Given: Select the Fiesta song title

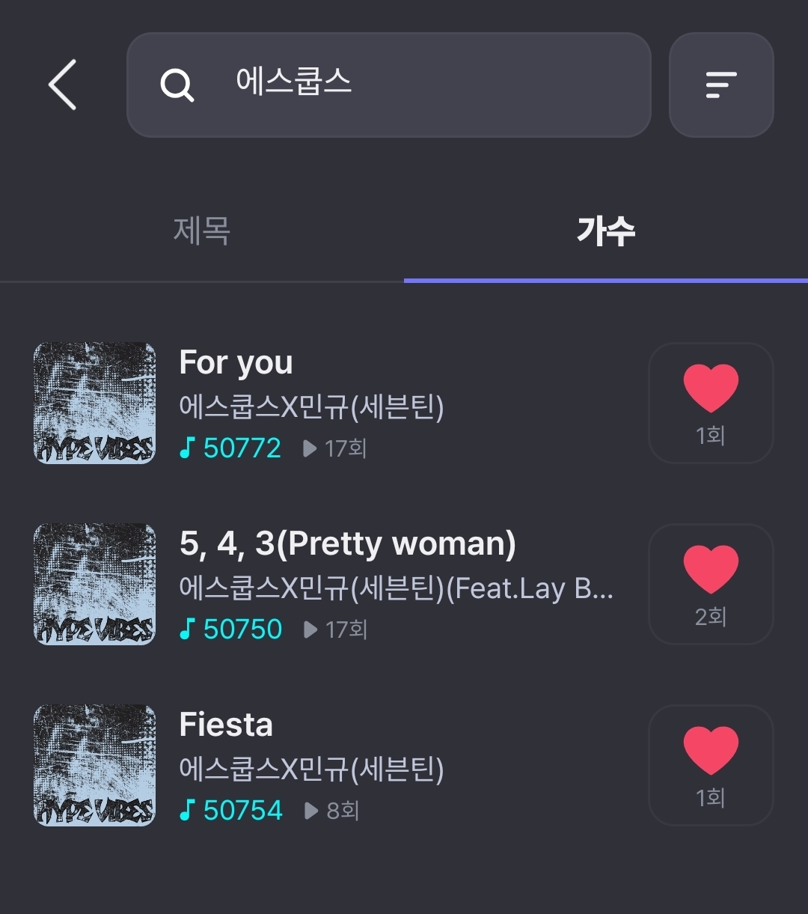Looking at the screenshot, I should (x=226, y=725).
